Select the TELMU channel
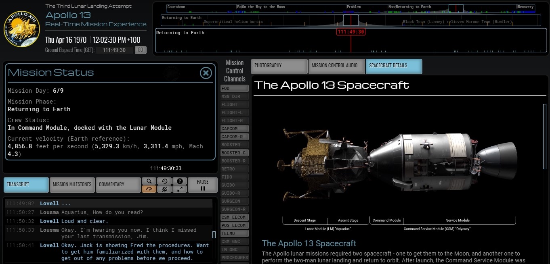 tap(235, 233)
